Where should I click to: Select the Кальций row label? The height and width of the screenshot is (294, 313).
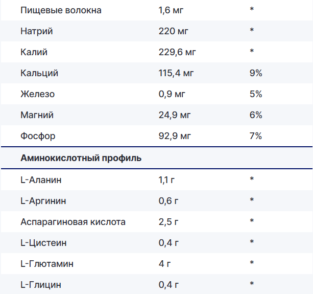39,73
